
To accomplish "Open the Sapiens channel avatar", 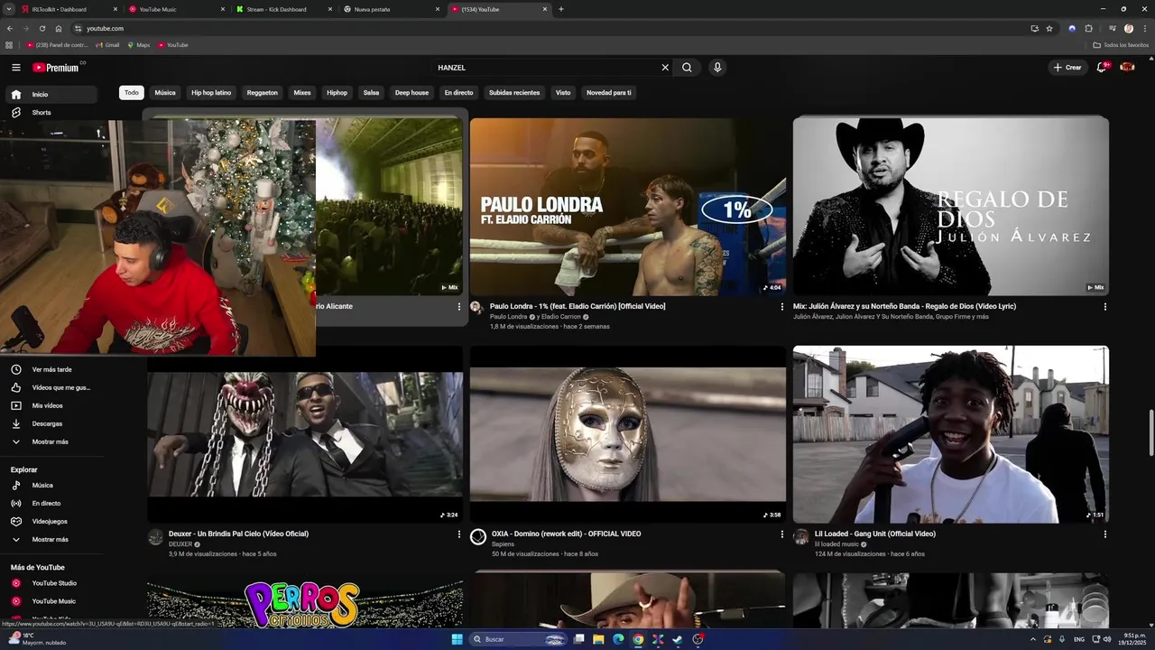I will tap(478, 537).
